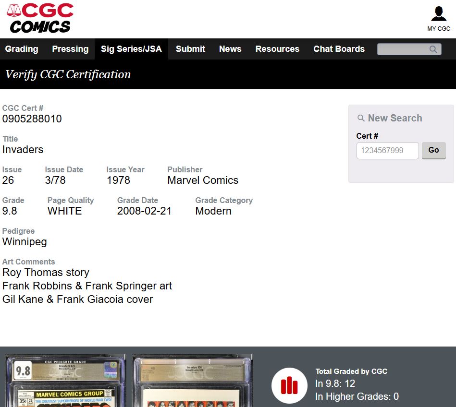This screenshot has height=407, width=456.
Task: Click the magnifier icon beside New Search
Action: [360, 118]
